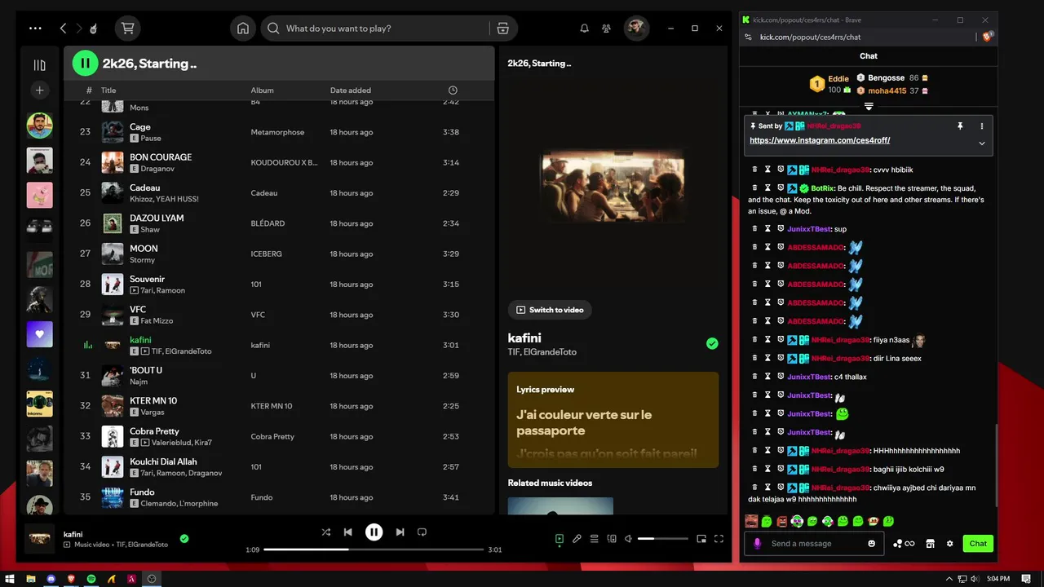Go to Spotify Home
This screenshot has height=587, width=1044.
243,28
